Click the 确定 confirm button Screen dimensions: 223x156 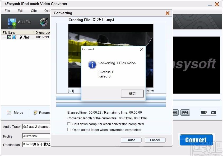click(x=132, y=94)
